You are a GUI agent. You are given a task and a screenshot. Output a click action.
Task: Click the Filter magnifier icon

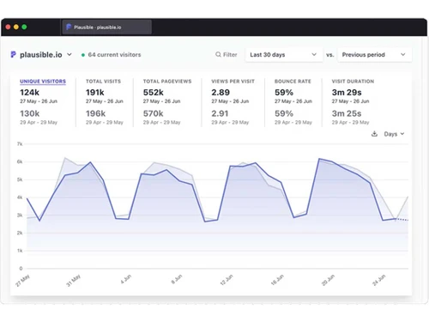pyautogui.click(x=218, y=54)
